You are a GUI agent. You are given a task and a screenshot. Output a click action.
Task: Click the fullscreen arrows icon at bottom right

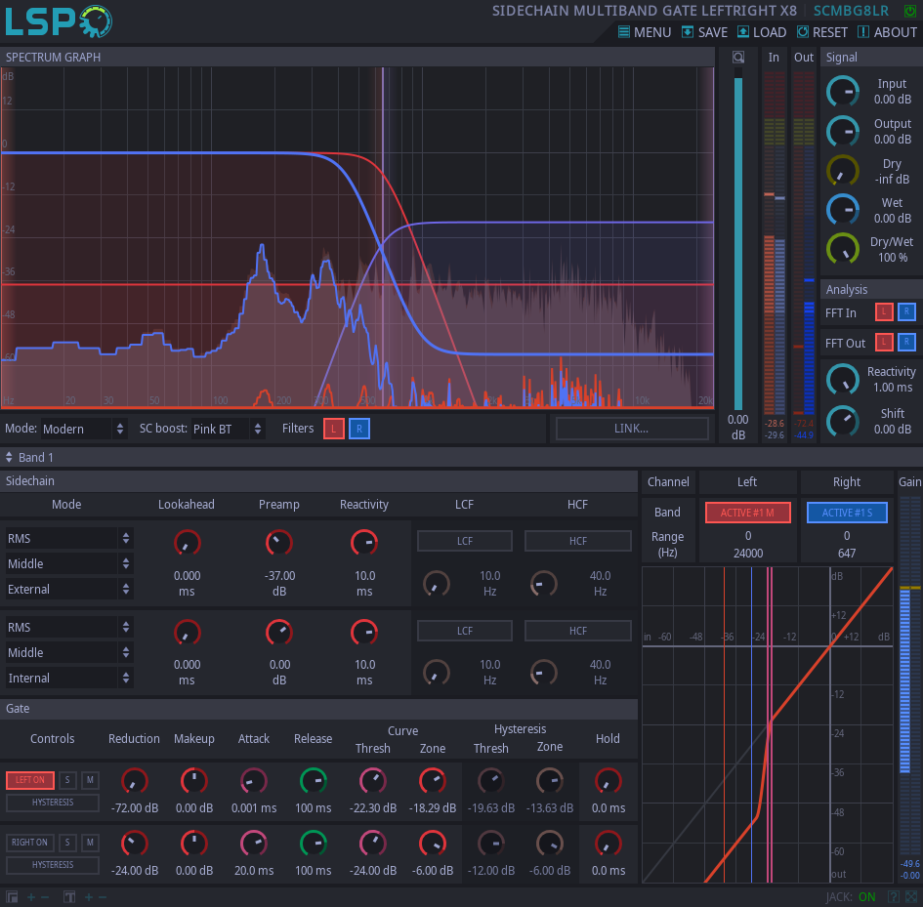point(910,897)
